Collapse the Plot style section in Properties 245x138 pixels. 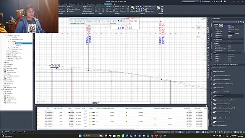click(x=242, y=43)
